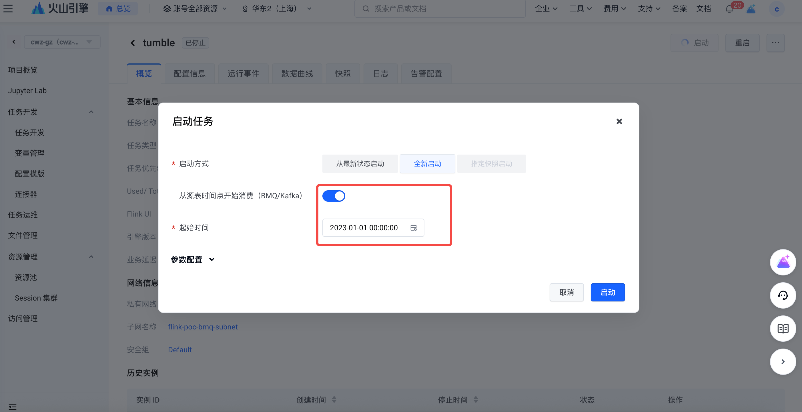This screenshot has height=412, width=802.
Task: Click the 取消 button
Action: point(566,292)
